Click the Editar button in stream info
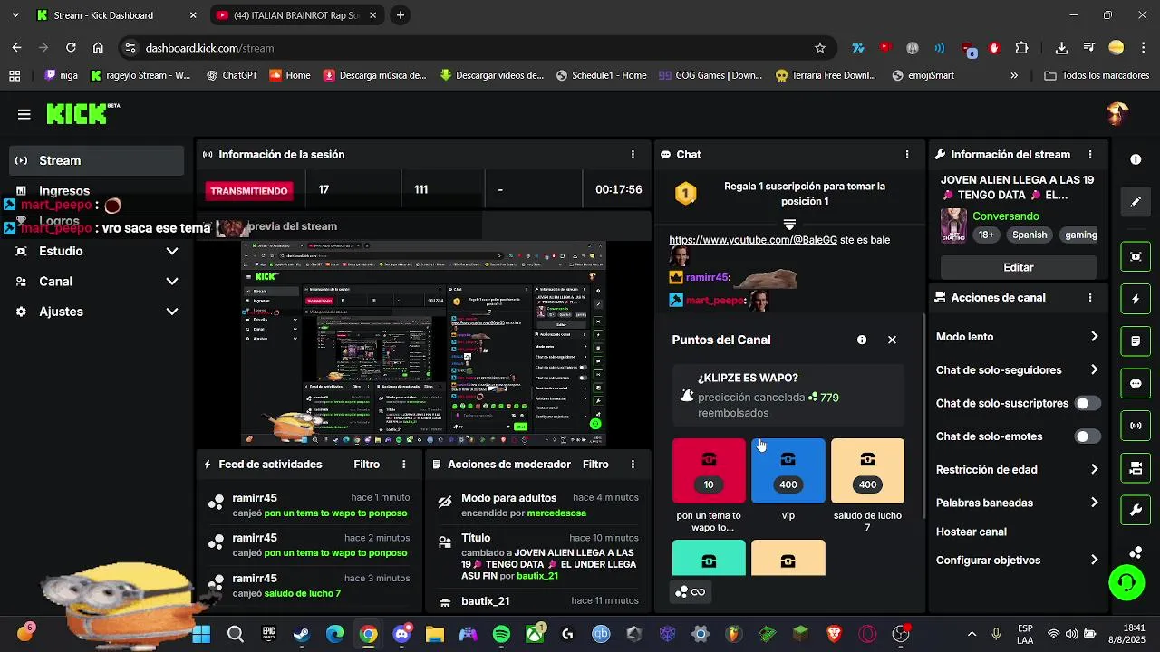 click(1018, 267)
